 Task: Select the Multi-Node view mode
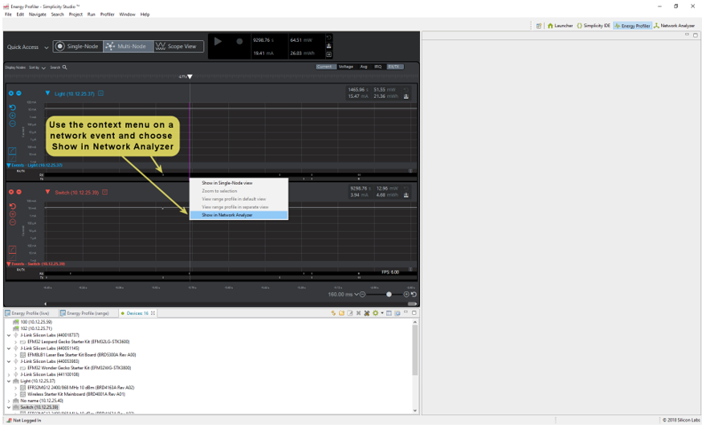[x=129, y=46]
